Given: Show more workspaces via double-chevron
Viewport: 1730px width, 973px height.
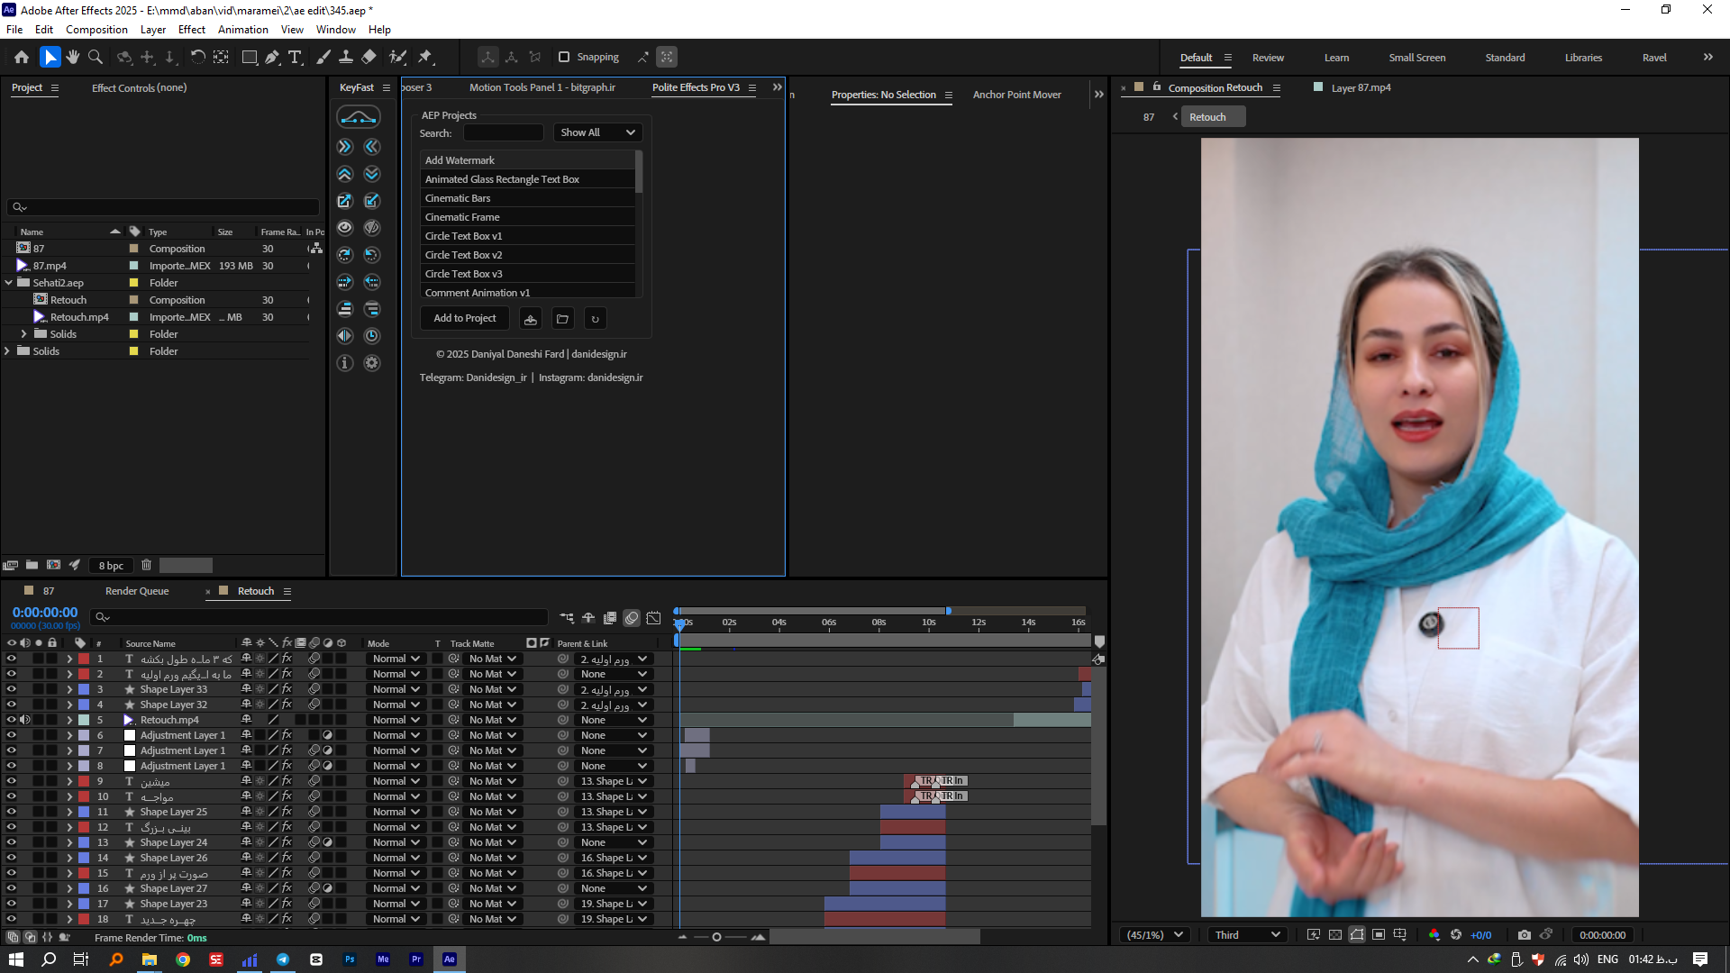Looking at the screenshot, I should 1707,57.
